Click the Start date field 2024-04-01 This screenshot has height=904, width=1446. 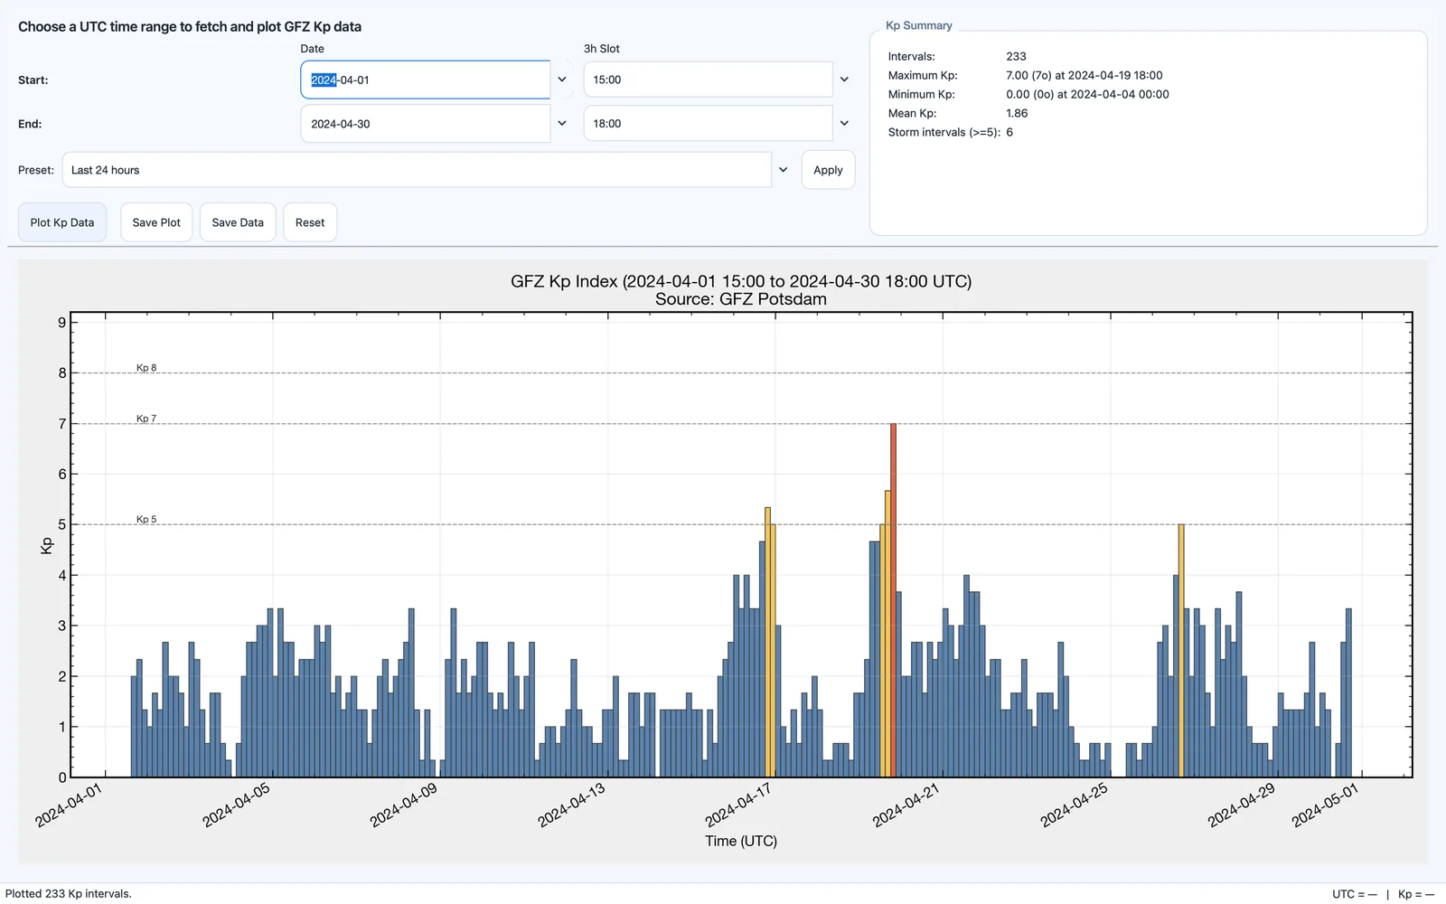click(x=426, y=80)
